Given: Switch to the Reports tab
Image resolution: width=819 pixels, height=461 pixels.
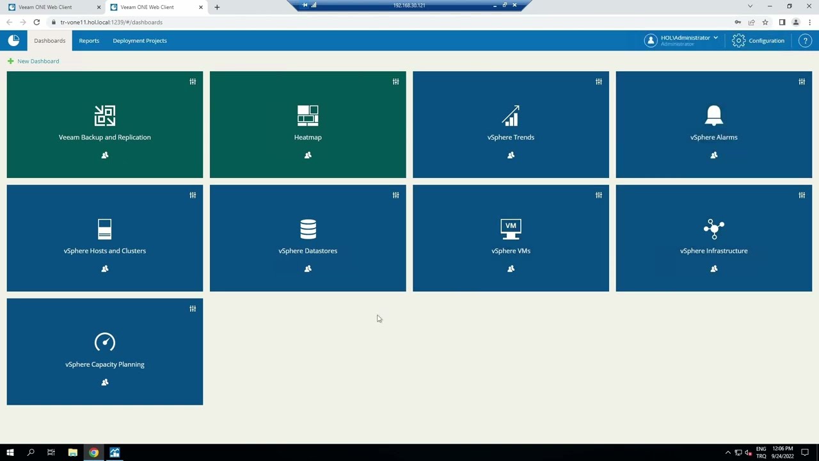Looking at the screenshot, I should pos(89,40).
